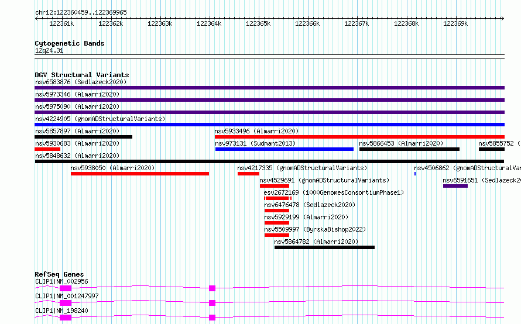Viewport: 521px width, 324px height.
Task: Click the purple bar for nsv6591651
Action: coord(455,186)
